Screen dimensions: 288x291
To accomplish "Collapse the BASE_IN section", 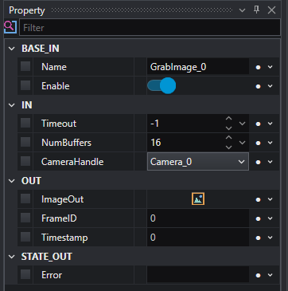I will tap(12, 49).
